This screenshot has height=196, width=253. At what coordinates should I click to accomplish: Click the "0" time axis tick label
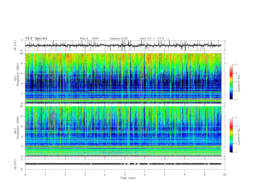point(25,175)
